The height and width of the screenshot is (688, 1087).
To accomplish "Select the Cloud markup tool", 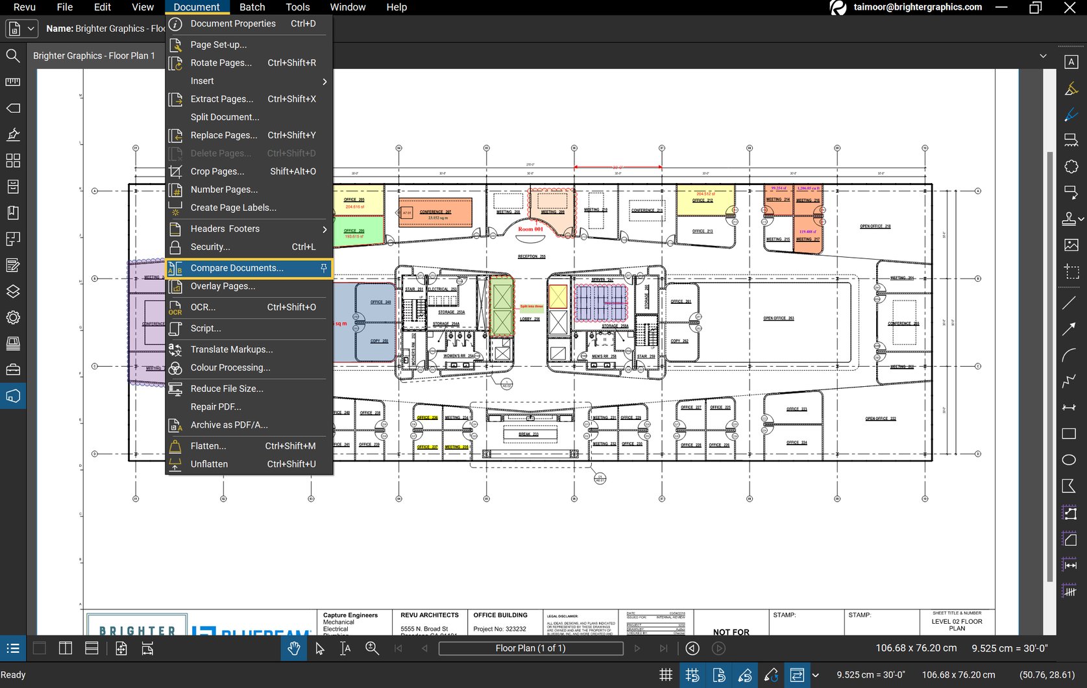I will [x=1069, y=167].
